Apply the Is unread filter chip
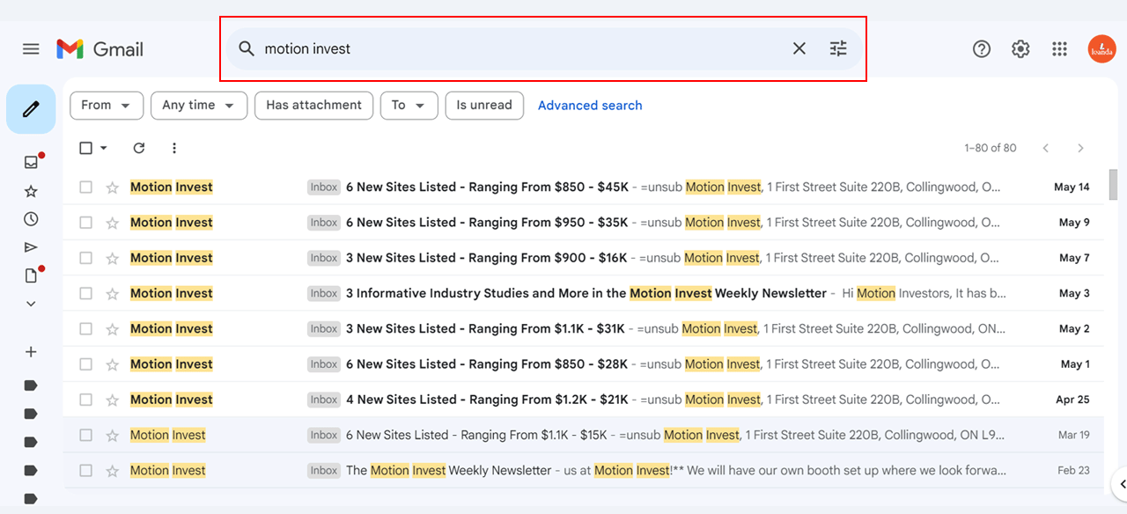 click(x=484, y=105)
